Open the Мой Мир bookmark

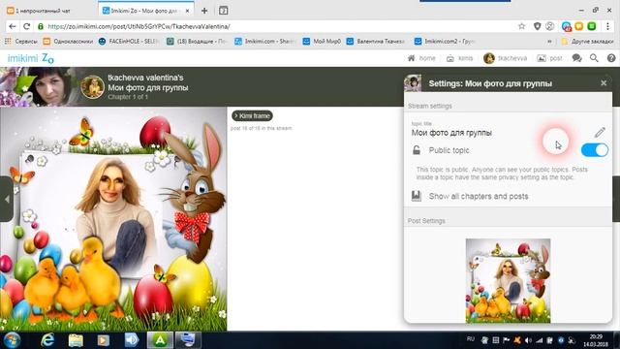click(x=322, y=41)
